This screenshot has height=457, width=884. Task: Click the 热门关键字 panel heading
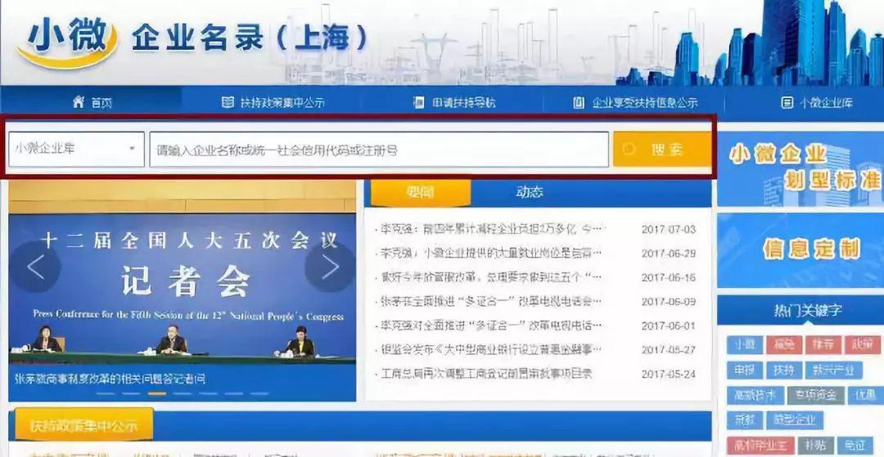(x=808, y=311)
